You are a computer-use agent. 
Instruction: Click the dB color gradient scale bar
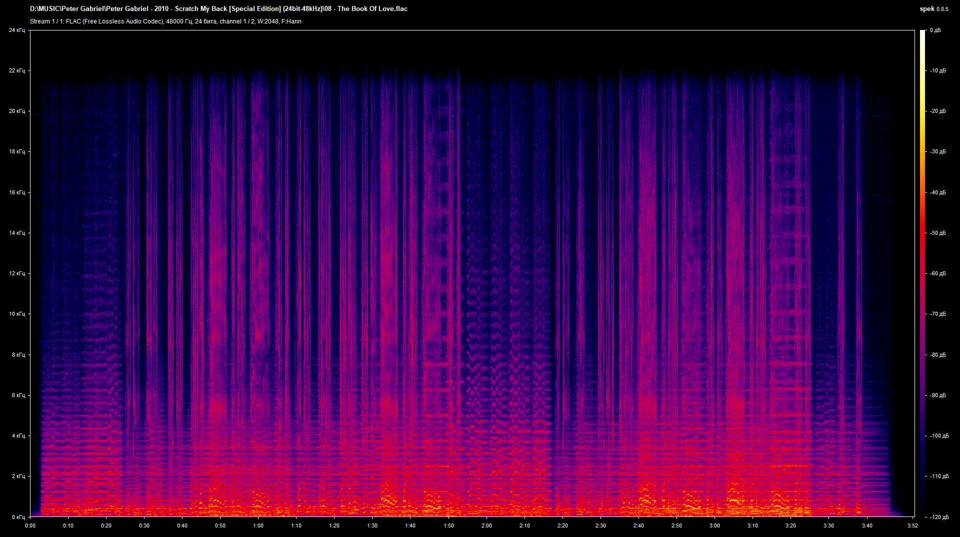point(923,274)
